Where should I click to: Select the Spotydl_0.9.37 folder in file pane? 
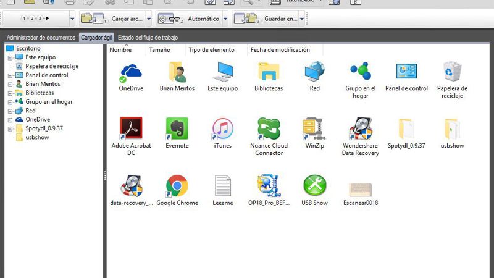coord(406,128)
